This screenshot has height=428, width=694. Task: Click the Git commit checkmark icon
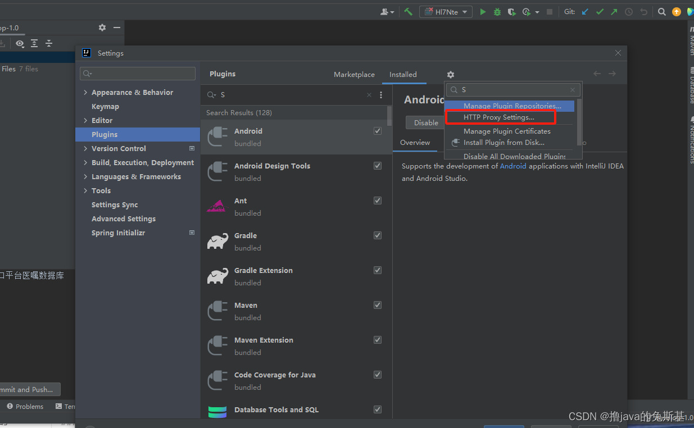click(x=600, y=12)
